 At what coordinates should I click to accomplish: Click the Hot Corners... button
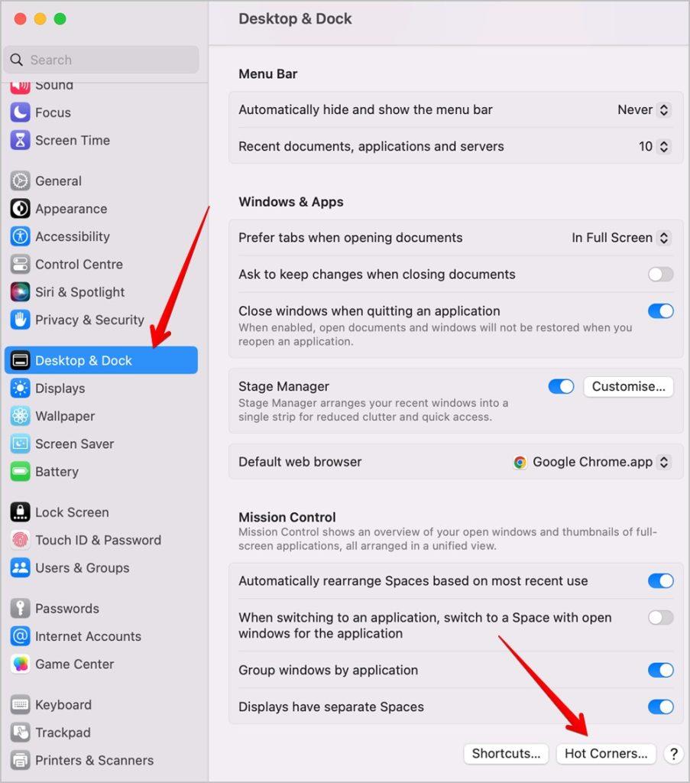[606, 753]
